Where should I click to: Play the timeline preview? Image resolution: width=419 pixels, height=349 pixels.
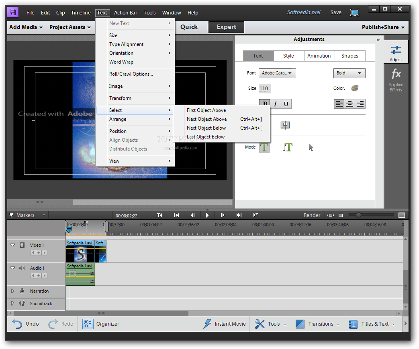point(207,215)
